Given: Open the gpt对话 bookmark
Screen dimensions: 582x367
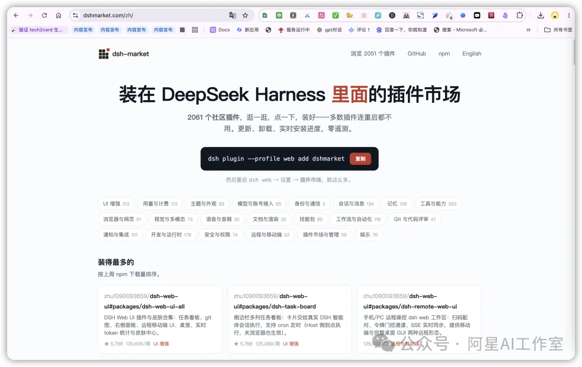Looking at the screenshot, I should pyautogui.click(x=329, y=30).
